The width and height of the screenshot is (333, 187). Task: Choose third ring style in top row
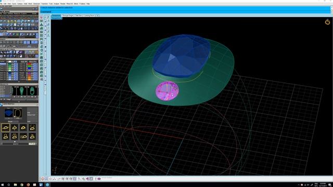point(23,128)
